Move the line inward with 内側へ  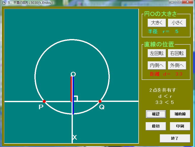(157, 65)
